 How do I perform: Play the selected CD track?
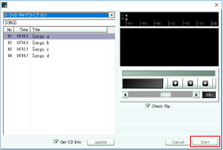205,83
